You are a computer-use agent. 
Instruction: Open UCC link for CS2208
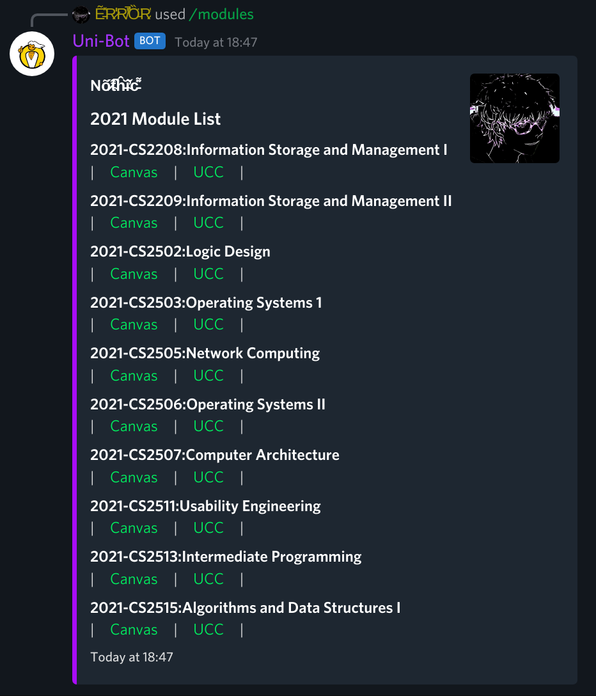pos(208,172)
